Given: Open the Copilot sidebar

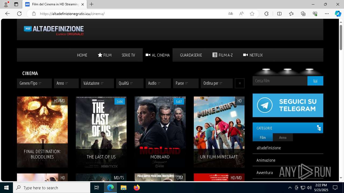Looking at the screenshot, I should tap(338, 14).
